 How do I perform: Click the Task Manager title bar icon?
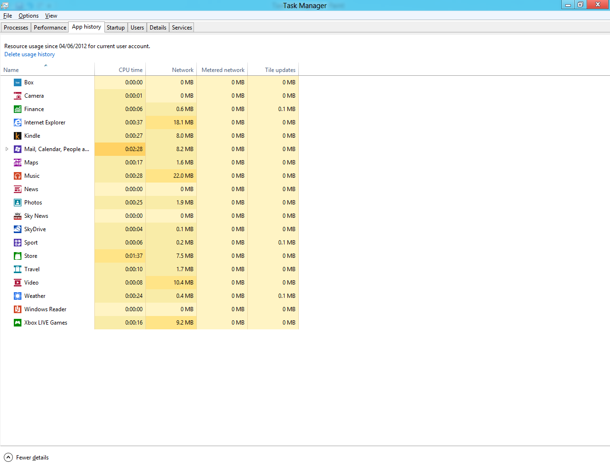point(5,5)
